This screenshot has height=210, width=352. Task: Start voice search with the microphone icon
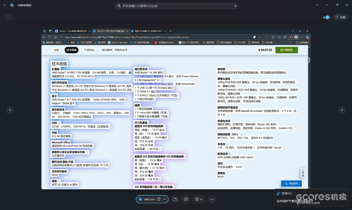(235, 6)
